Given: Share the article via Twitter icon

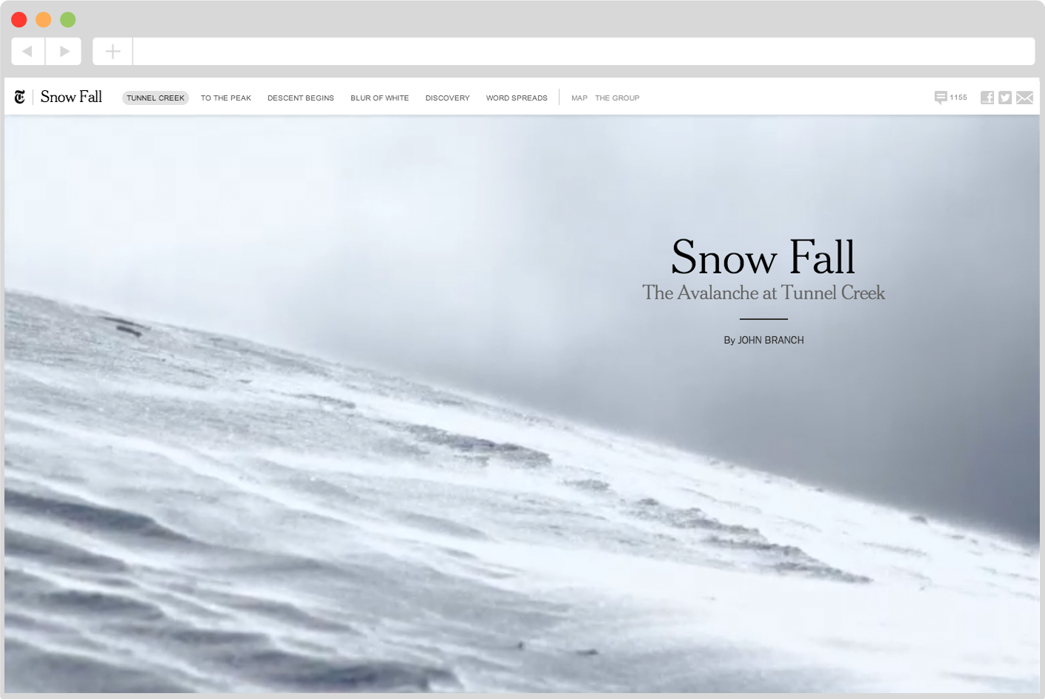Looking at the screenshot, I should point(1005,98).
